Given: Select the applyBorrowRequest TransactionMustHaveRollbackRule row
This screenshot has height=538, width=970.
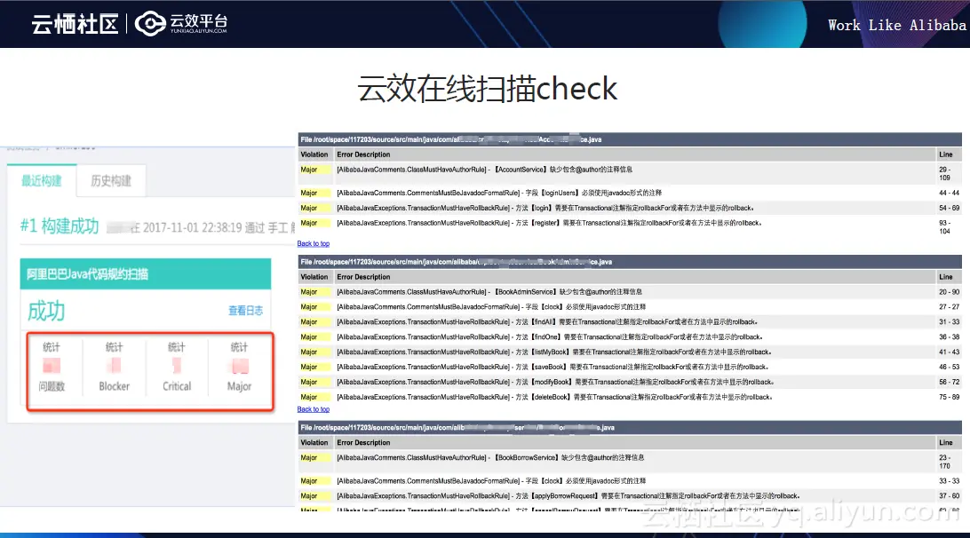Looking at the screenshot, I should 630,496.
